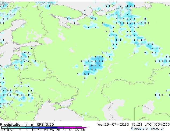Select the 30 mm purple legend swatch
Viewport: 170px width, 131px height.
[x=60, y=128]
